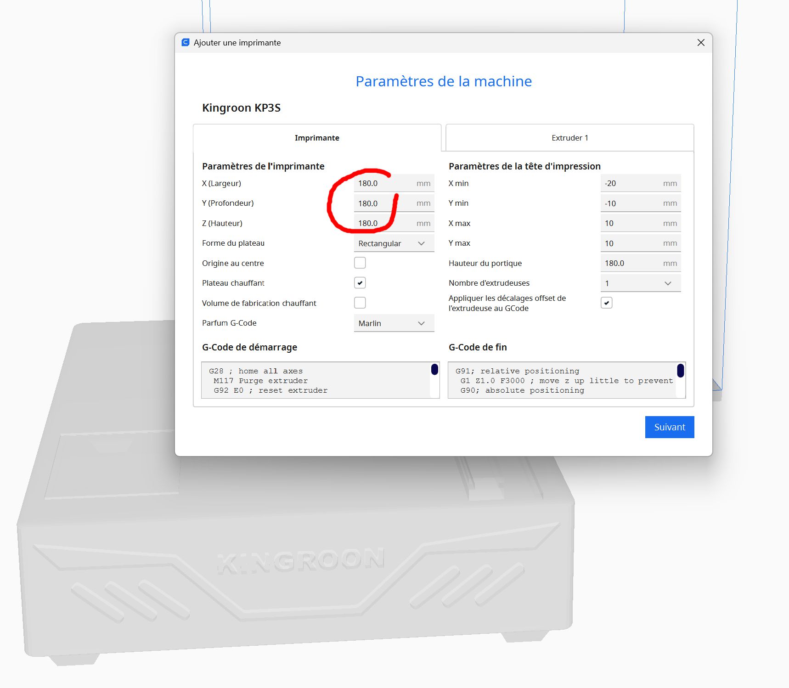The height and width of the screenshot is (688, 789).
Task: Click the Y min input field
Action: (x=641, y=203)
